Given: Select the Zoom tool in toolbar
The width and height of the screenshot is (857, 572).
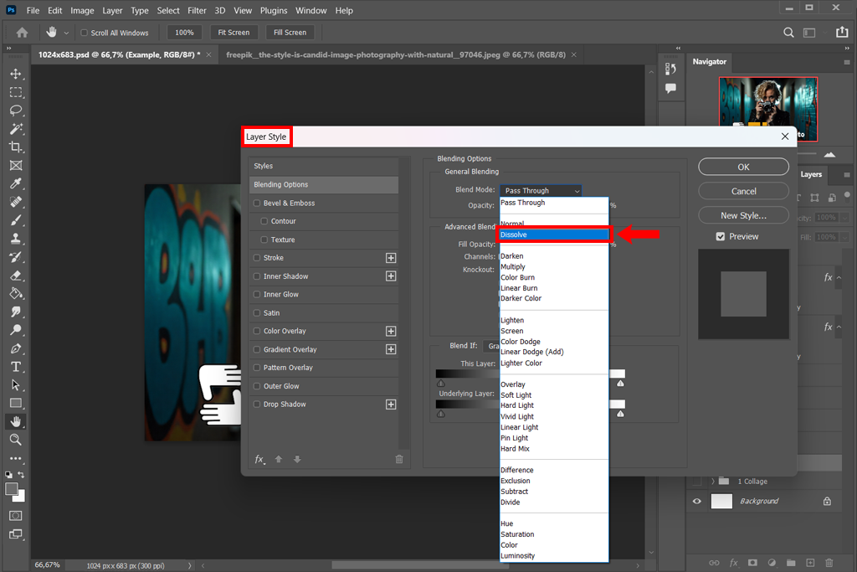Looking at the screenshot, I should point(15,439).
